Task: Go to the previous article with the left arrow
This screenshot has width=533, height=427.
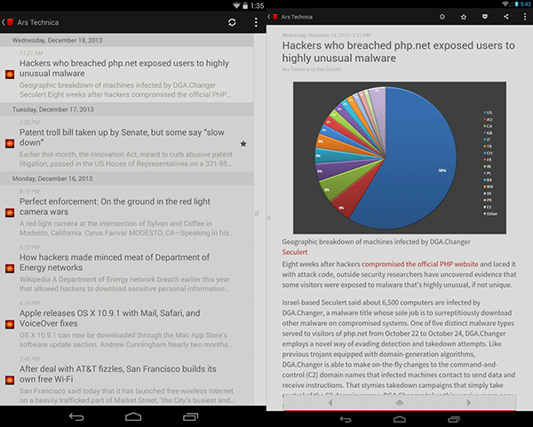Action: pos(330,402)
